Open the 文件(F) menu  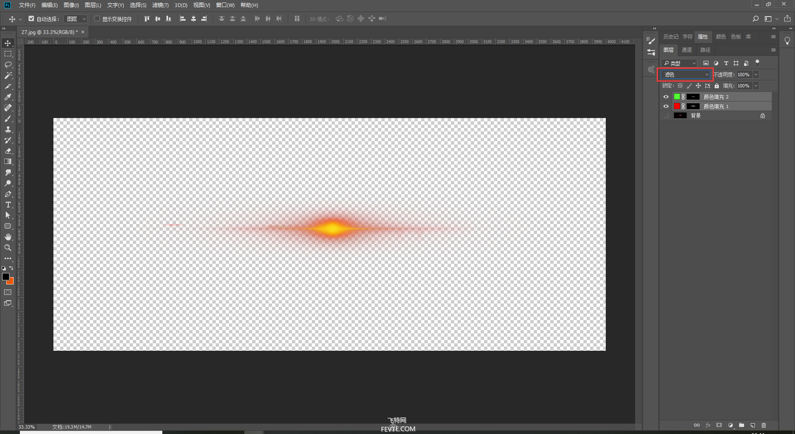click(27, 5)
